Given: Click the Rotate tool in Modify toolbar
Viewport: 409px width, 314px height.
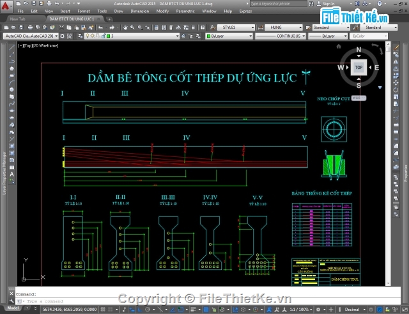Looking at the screenshot, I should (396, 90).
